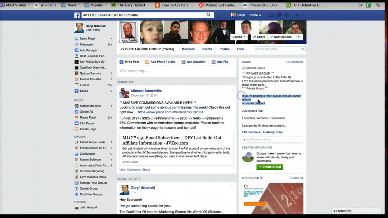Select Write Post in the composer
Viewport: 388px width, 218px height.
(x=129, y=62)
